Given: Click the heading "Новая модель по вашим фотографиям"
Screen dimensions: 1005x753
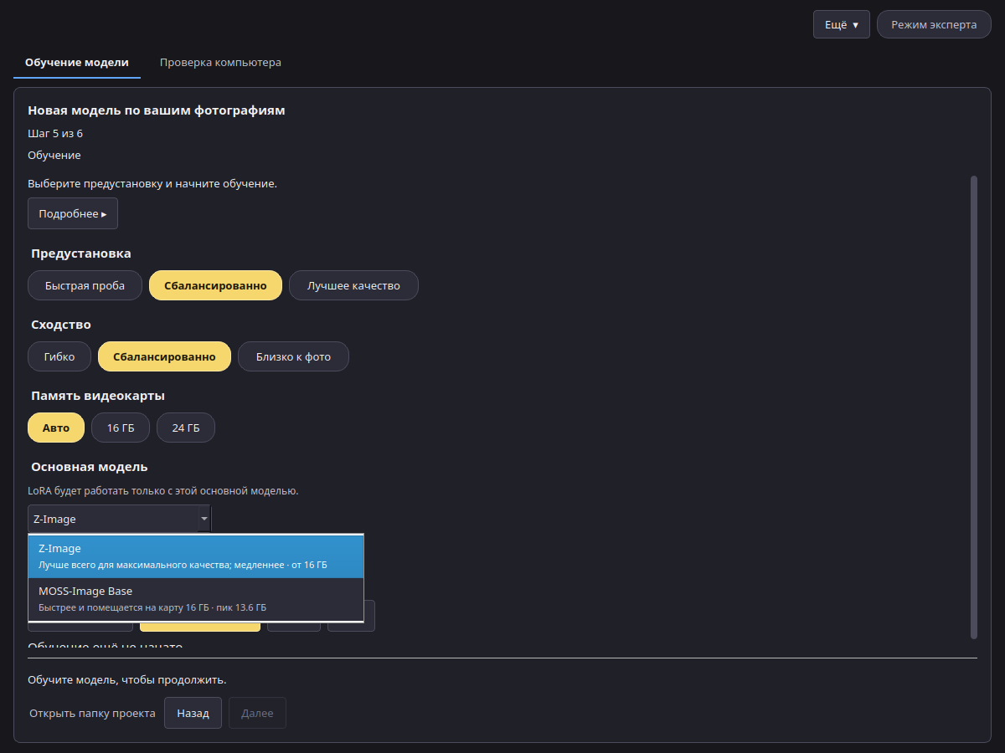Looking at the screenshot, I should (x=157, y=110).
